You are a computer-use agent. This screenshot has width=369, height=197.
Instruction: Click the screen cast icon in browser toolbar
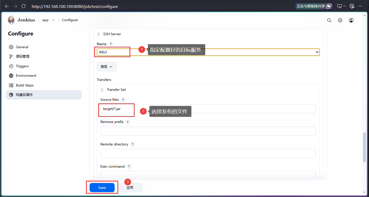tap(340, 6)
